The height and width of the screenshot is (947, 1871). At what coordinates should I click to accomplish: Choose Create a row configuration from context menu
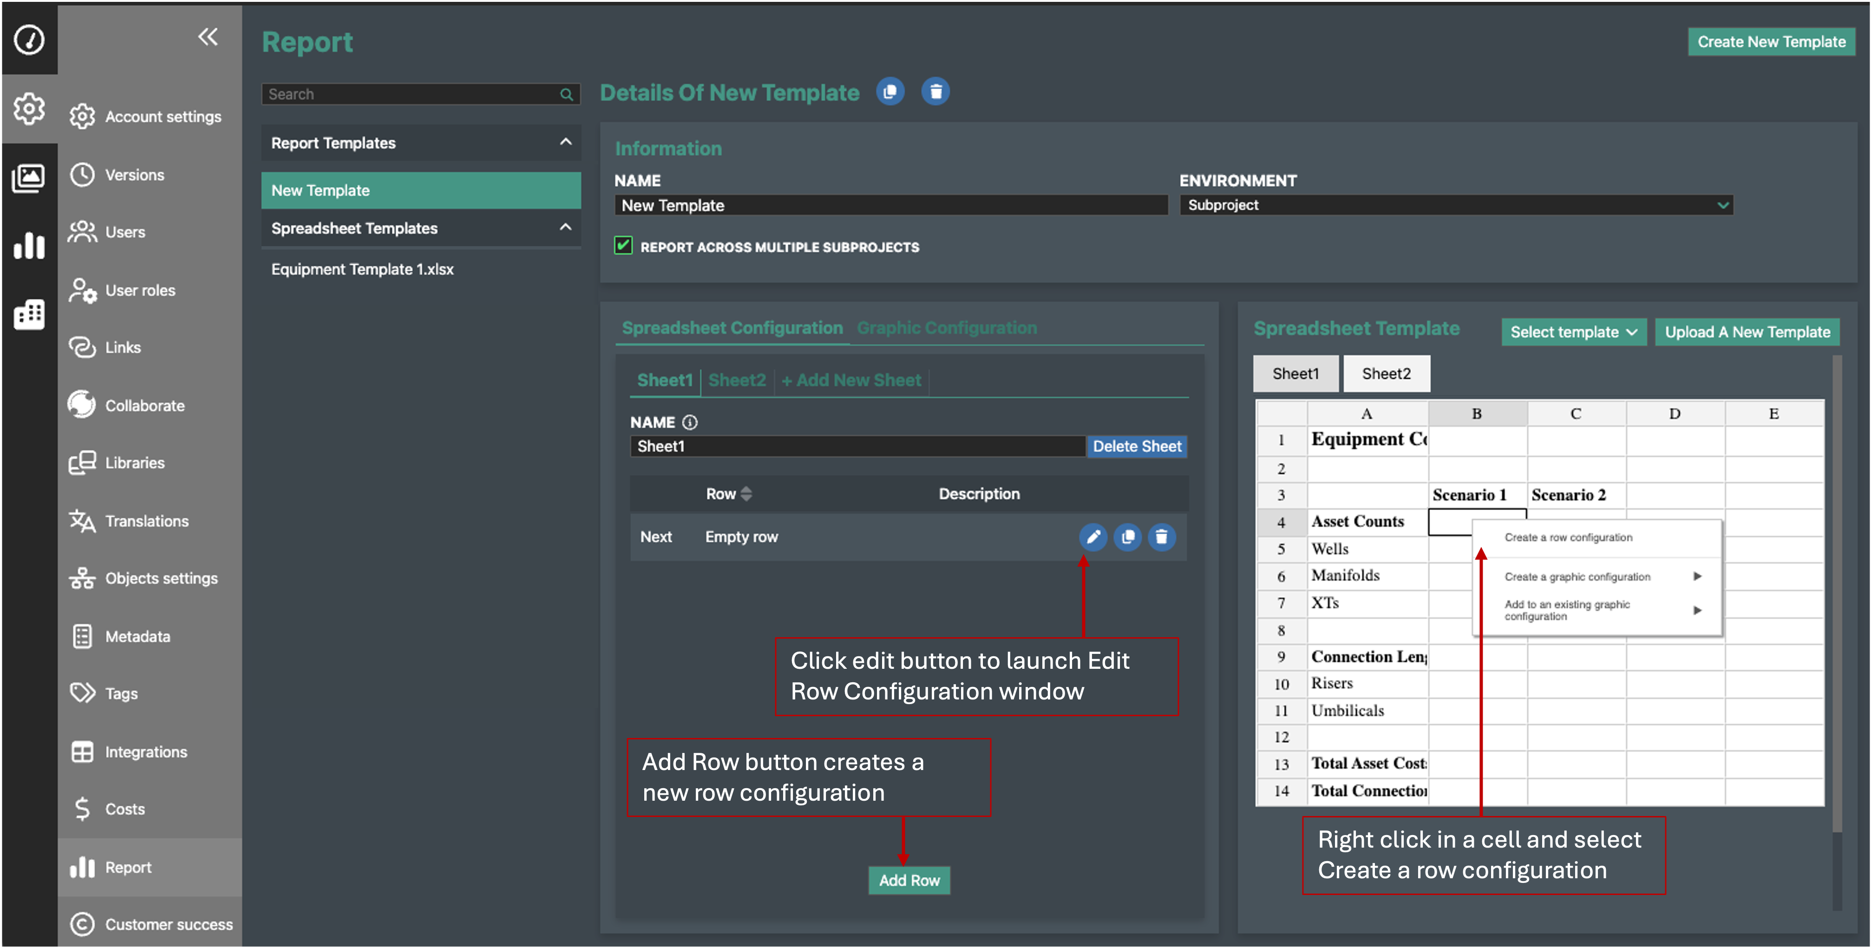[x=1569, y=537]
